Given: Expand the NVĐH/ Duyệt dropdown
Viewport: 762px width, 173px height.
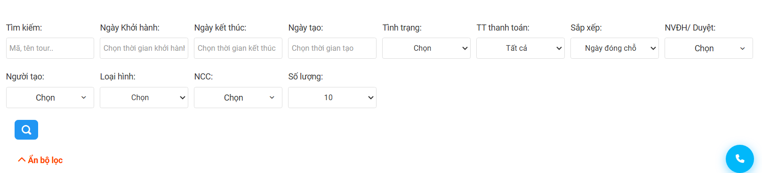Looking at the screenshot, I should point(709,48).
